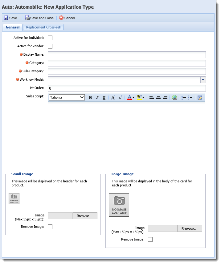Viewport: 221px width, 264px height.
Task: Align text left
Action: 151,97
